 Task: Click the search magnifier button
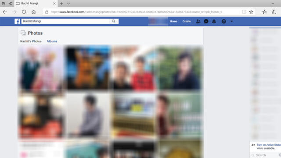(x=114, y=21)
